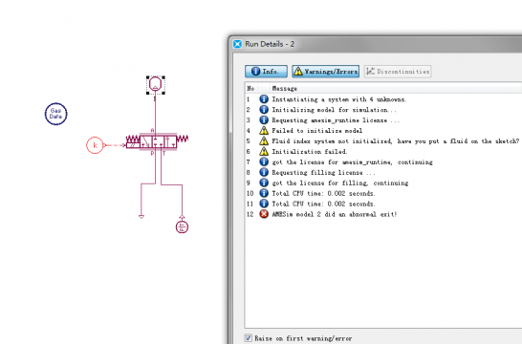The image size is (522, 344).
Task: Select the pressure source component at bottom right
Action: (182, 226)
